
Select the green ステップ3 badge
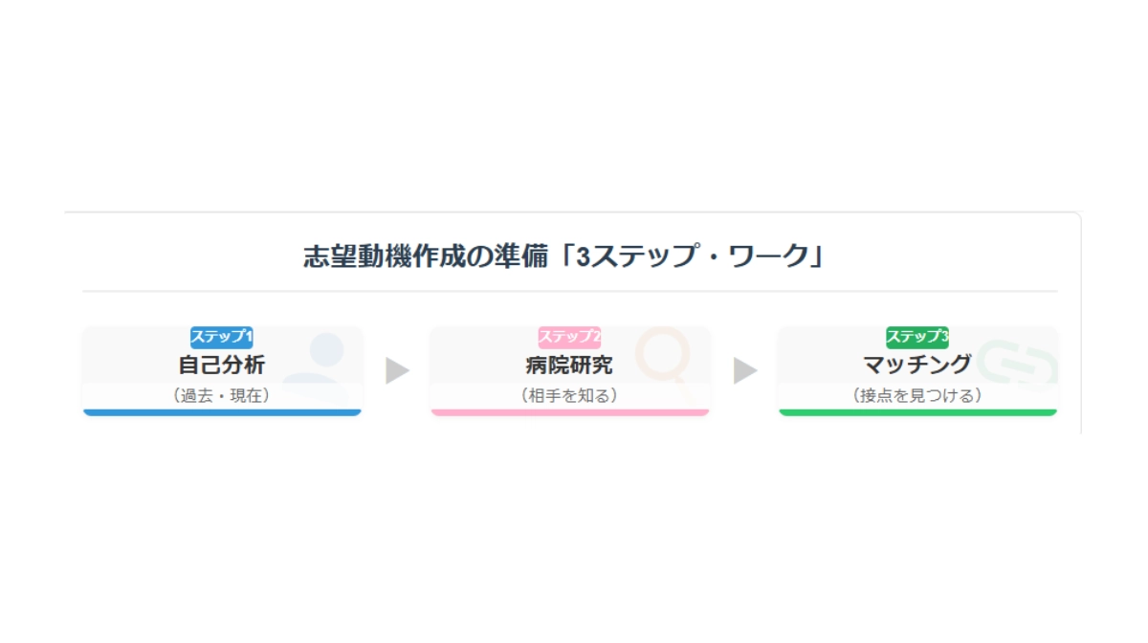tap(917, 337)
